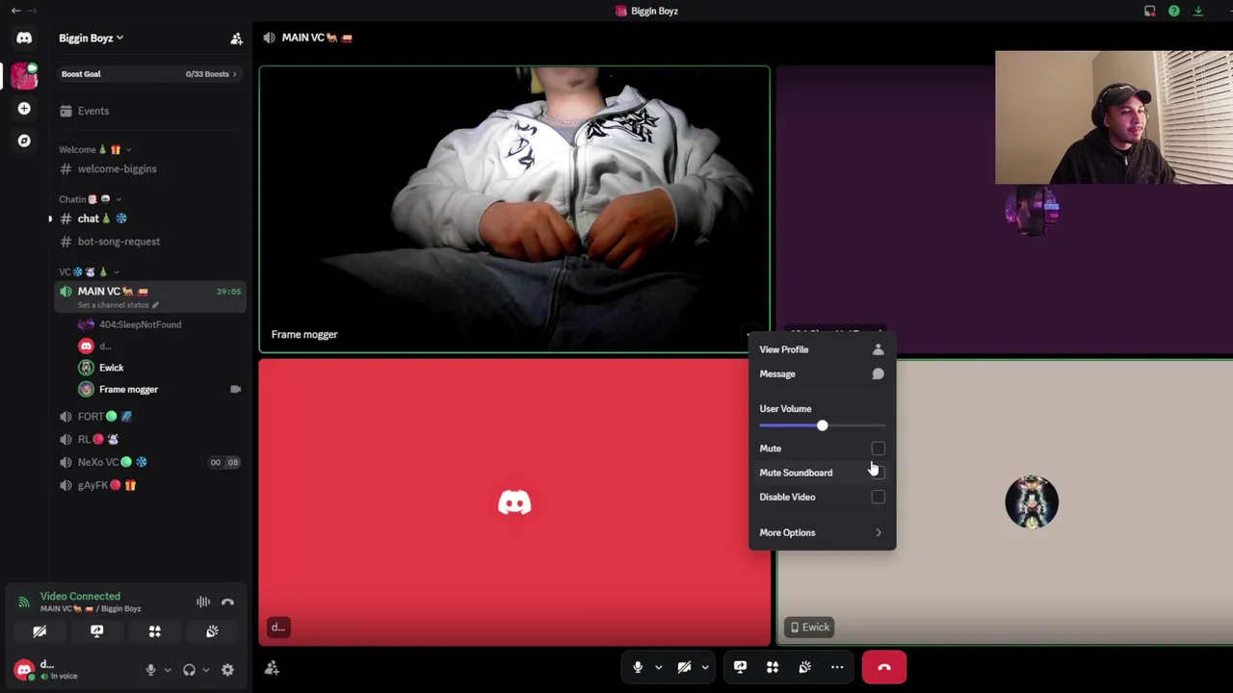Toggle camera in the bottom call bar
Screen dimensions: 1233x693
684,667
